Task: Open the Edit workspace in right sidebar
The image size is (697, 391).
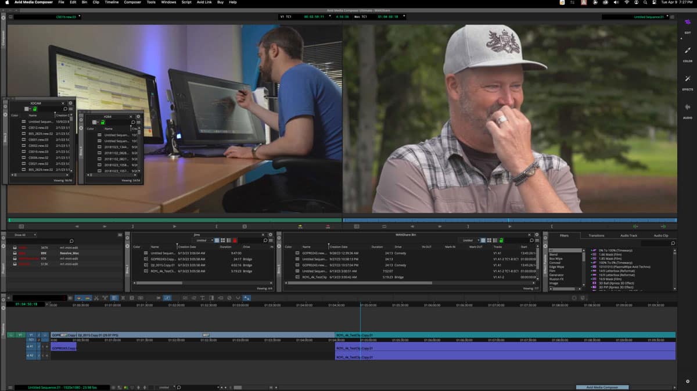Action: (688, 26)
